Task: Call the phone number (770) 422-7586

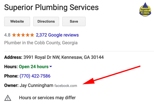Action: (x=35, y=76)
